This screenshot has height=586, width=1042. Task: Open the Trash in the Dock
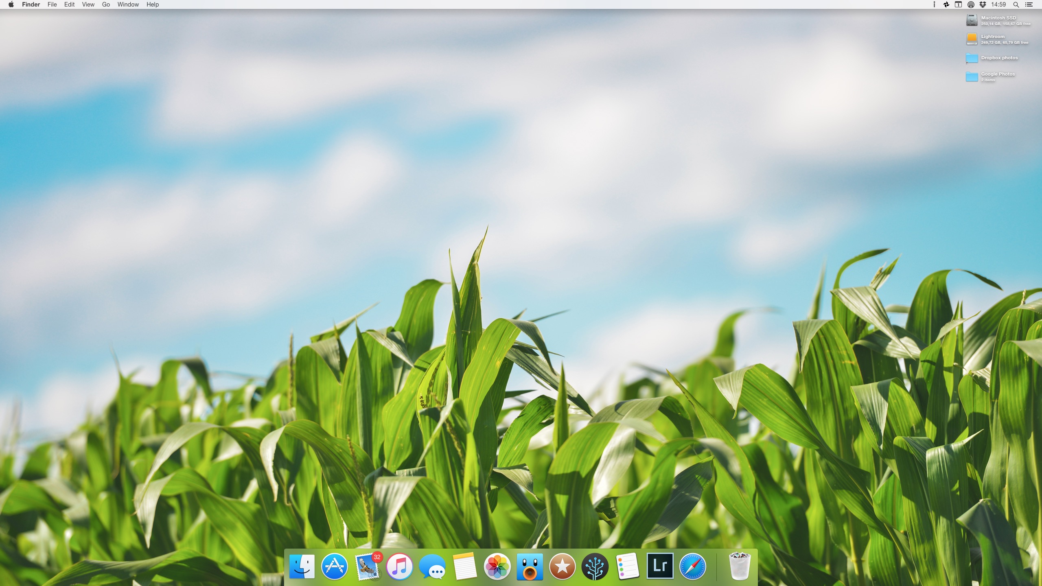click(x=739, y=566)
